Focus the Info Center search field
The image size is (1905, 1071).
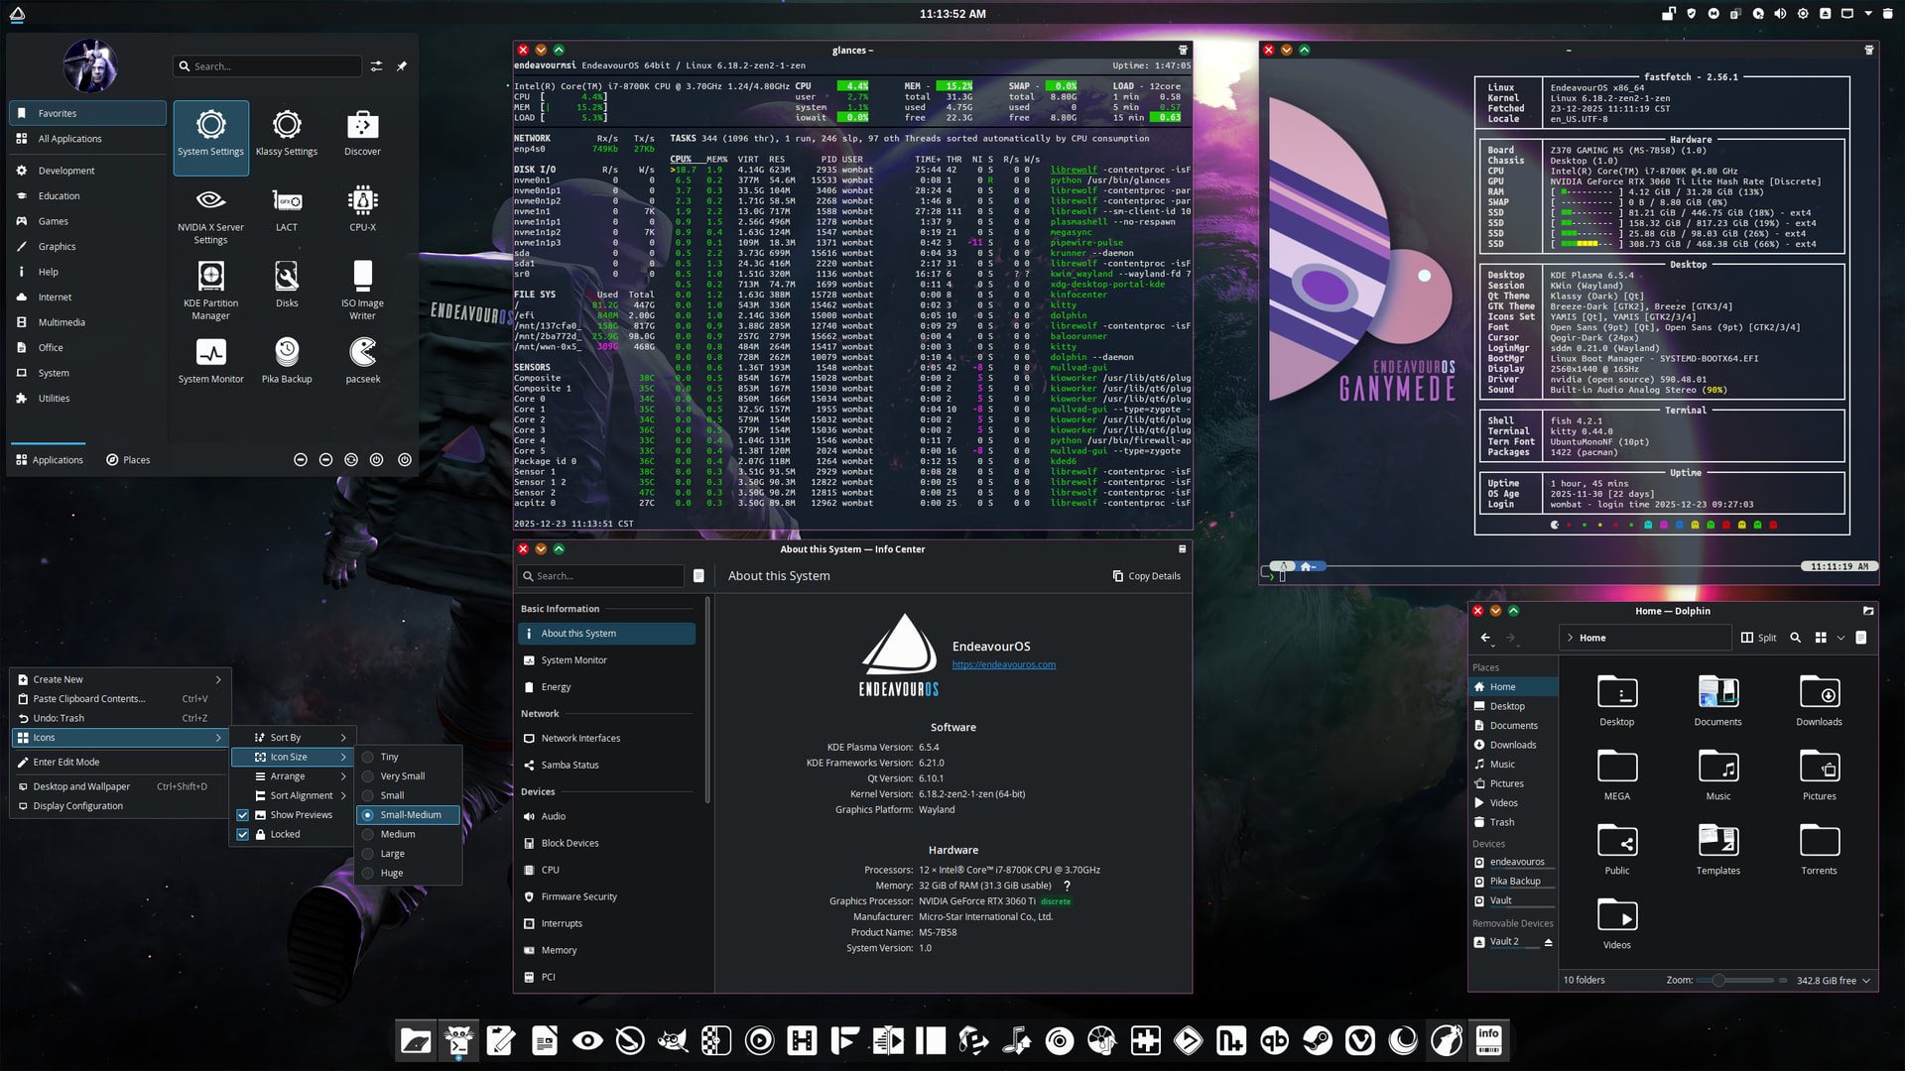[x=601, y=576]
